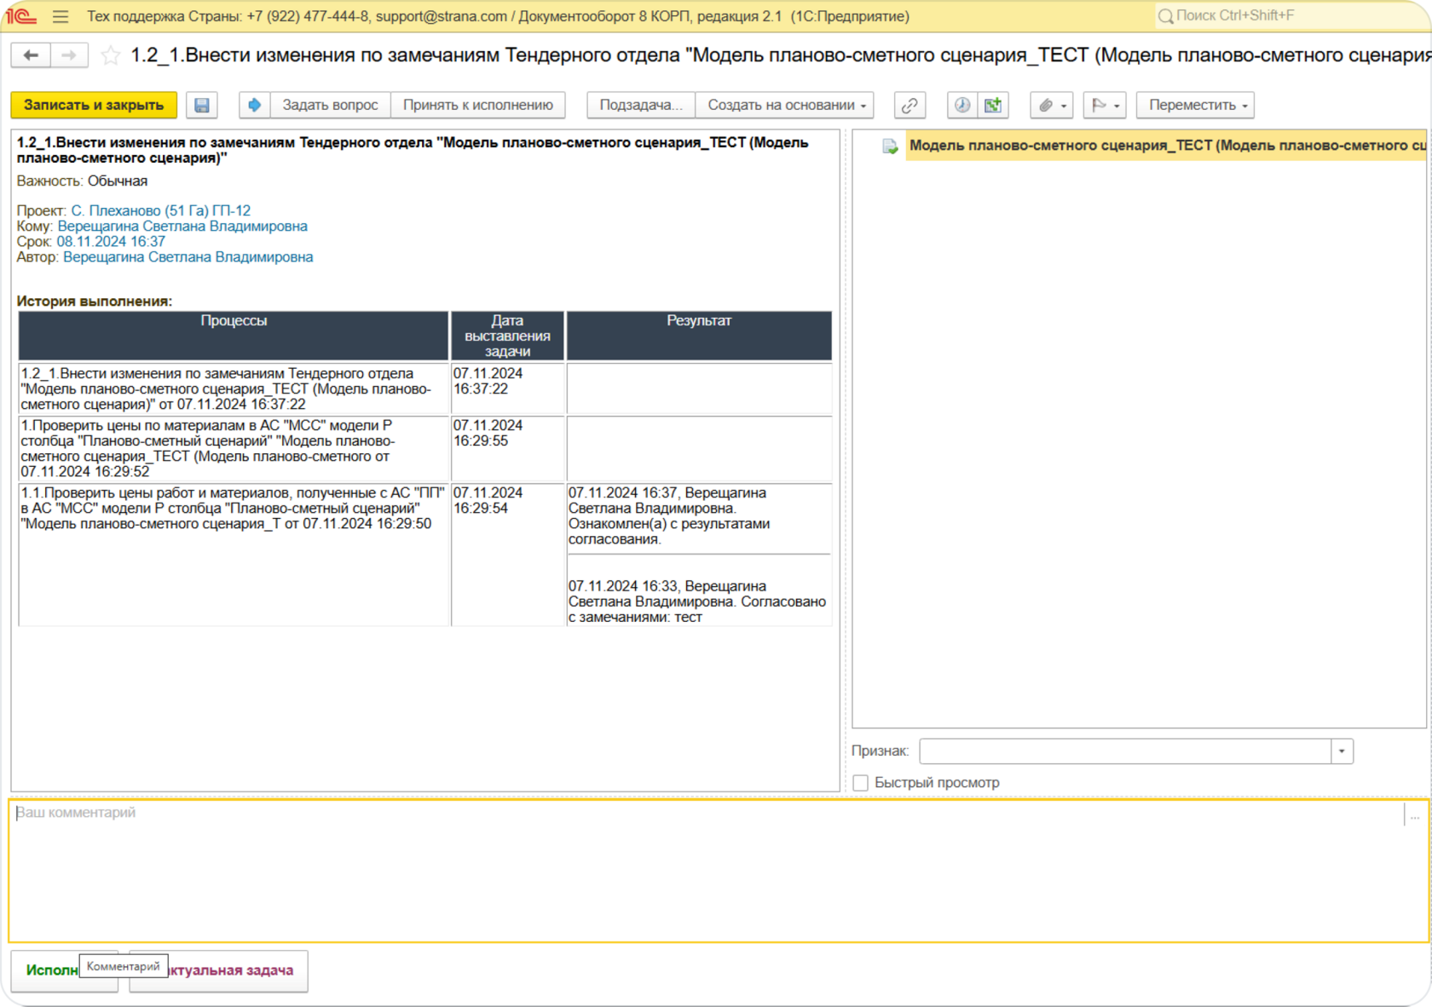Click the 1C logo icon
The image size is (1432, 1007).
point(21,16)
